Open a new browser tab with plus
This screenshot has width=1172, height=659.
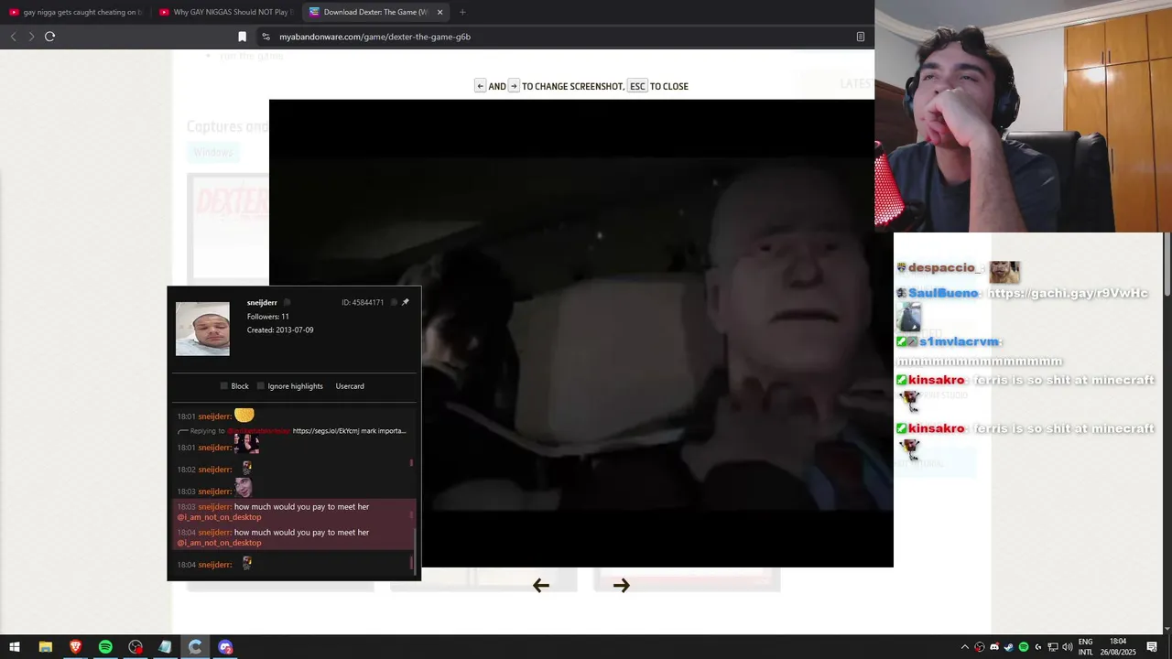pos(462,12)
